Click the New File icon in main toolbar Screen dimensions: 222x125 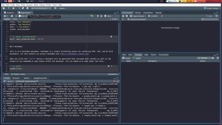point(3,8)
